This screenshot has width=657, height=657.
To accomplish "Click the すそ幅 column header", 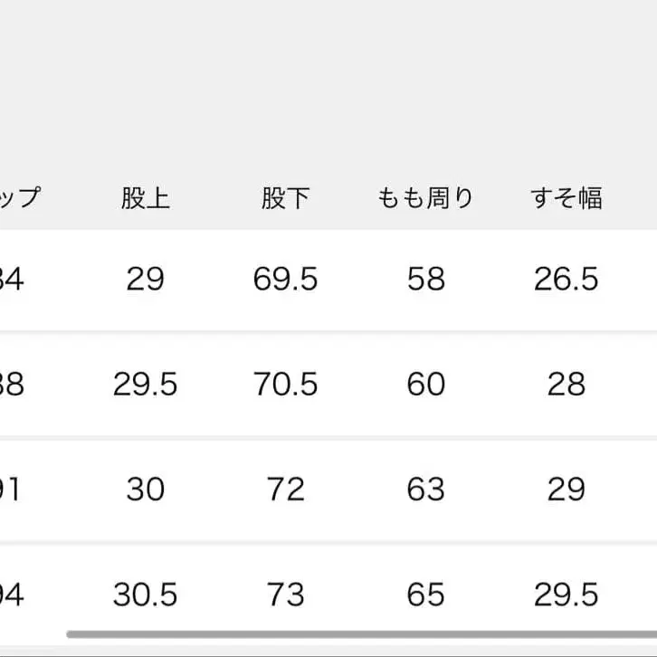I will pos(567,198).
